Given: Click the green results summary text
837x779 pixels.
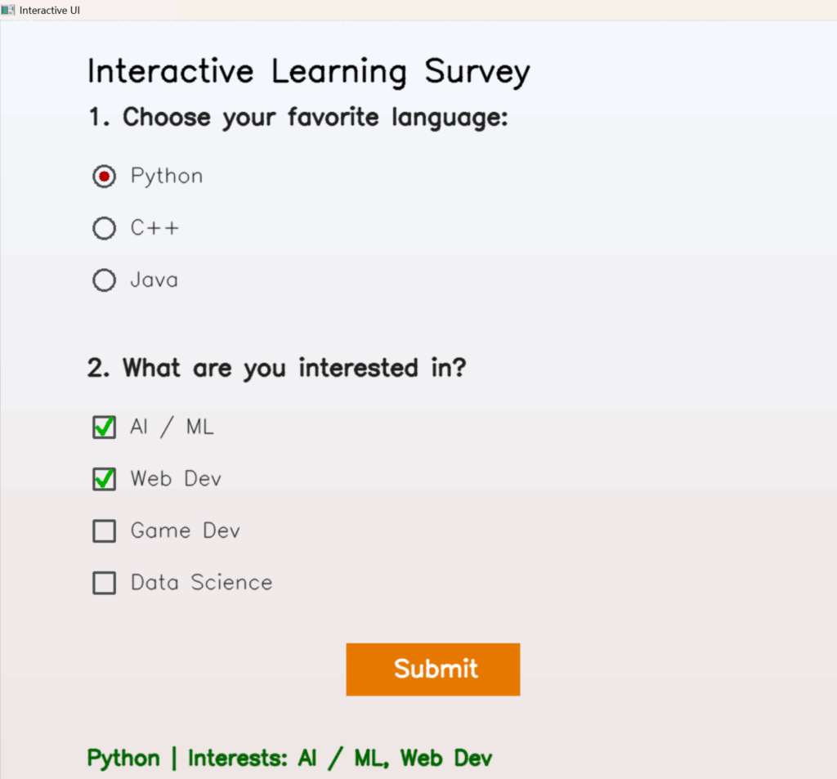Looking at the screenshot, I should coord(289,758).
